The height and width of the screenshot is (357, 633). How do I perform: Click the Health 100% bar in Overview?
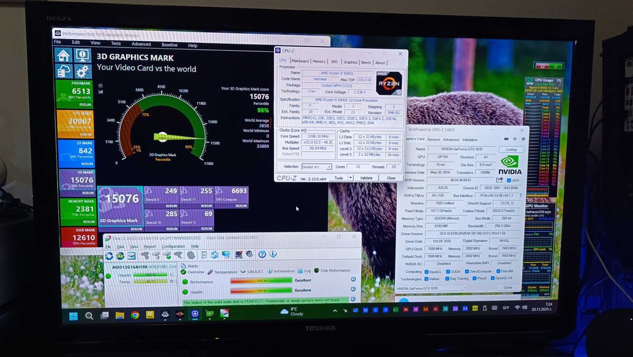[x=261, y=290]
